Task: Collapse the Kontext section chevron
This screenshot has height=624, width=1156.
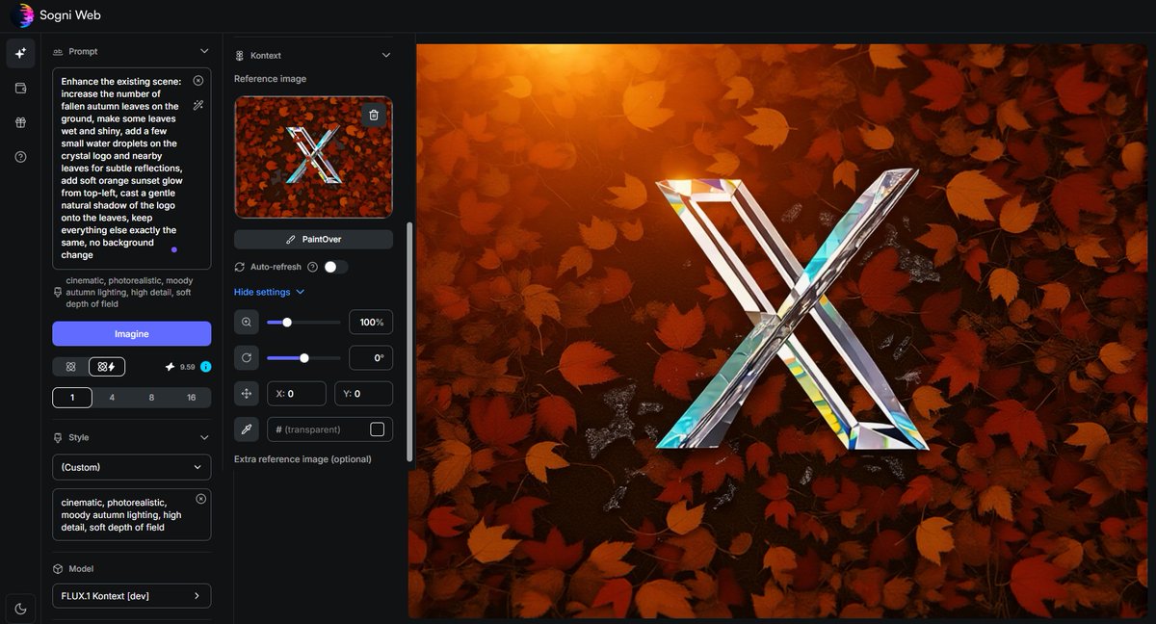Action: click(x=386, y=56)
